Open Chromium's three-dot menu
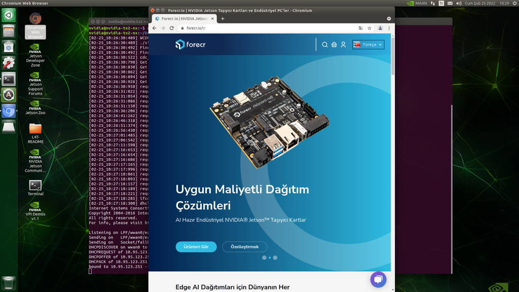The image size is (519, 292). point(389,28)
